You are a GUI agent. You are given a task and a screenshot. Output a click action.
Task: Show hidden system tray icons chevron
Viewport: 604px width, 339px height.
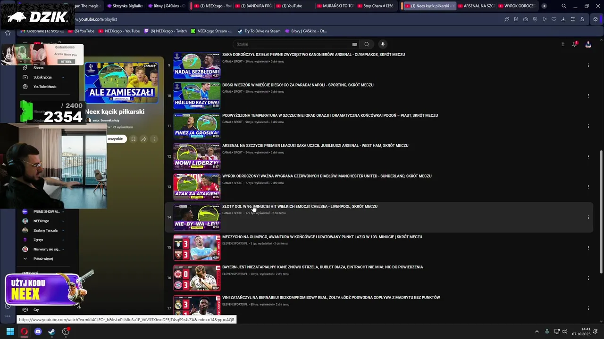(x=537, y=331)
